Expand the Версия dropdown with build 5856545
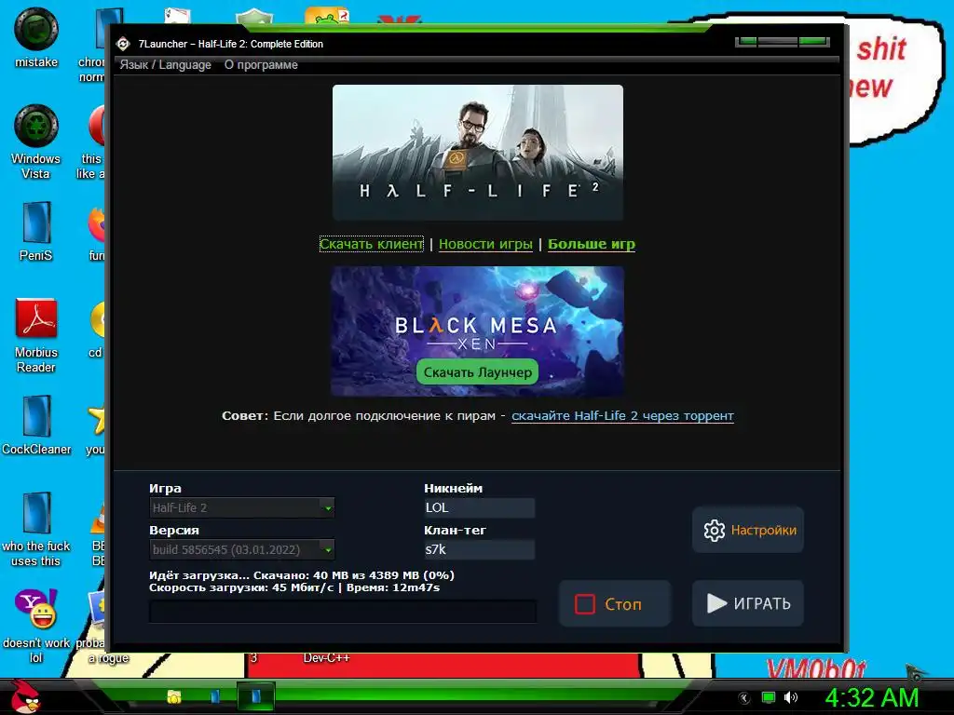Screen dimensions: 954x715 tap(241, 549)
